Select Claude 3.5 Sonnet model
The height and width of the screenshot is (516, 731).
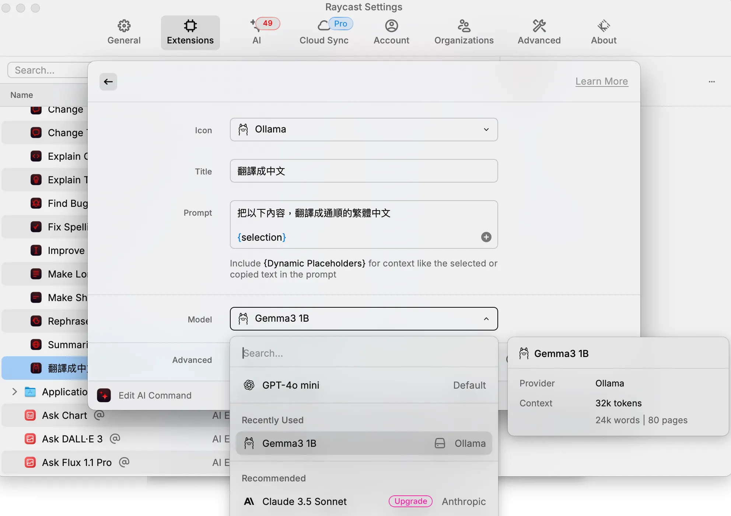(364, 501)
